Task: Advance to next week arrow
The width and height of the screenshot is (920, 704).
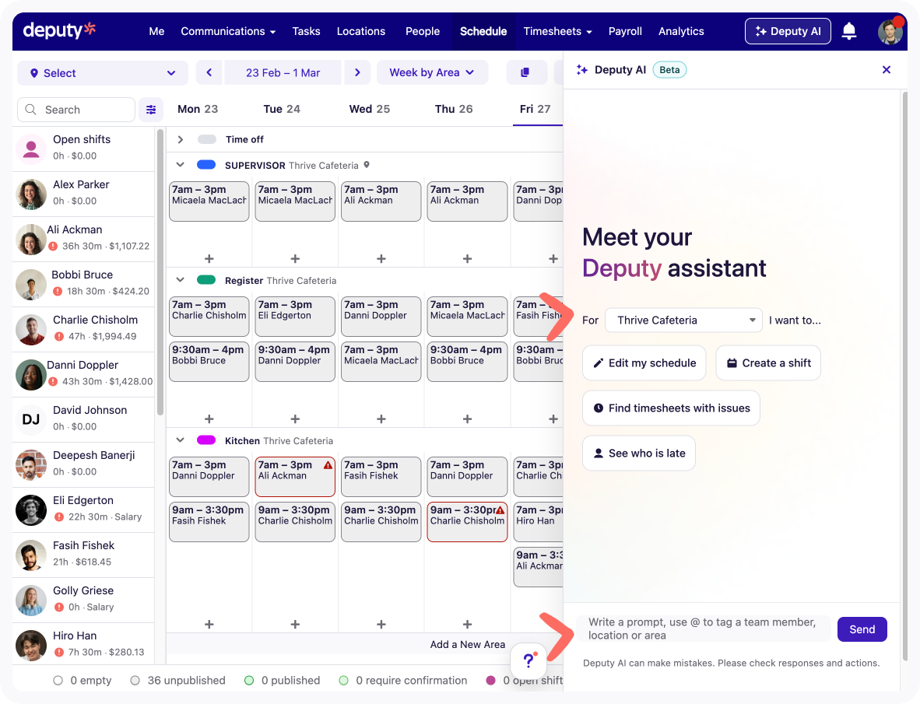Action: [357, 72]
